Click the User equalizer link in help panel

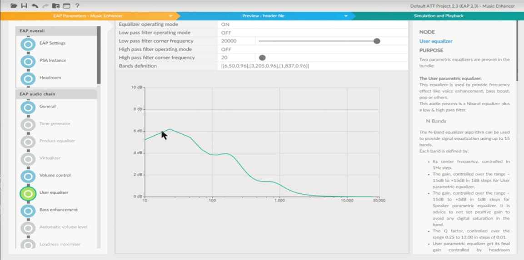pyautogui.click(x=435, y=41)
